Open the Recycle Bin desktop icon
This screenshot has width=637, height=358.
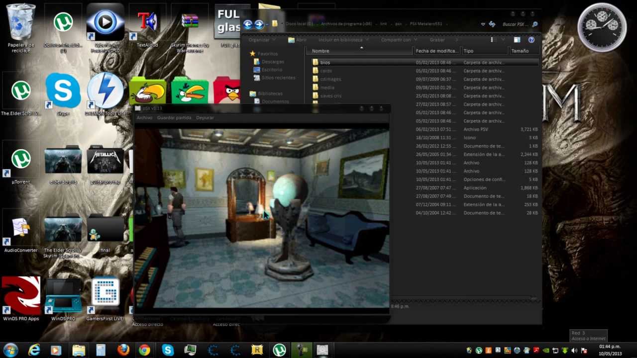pos(21,27)
